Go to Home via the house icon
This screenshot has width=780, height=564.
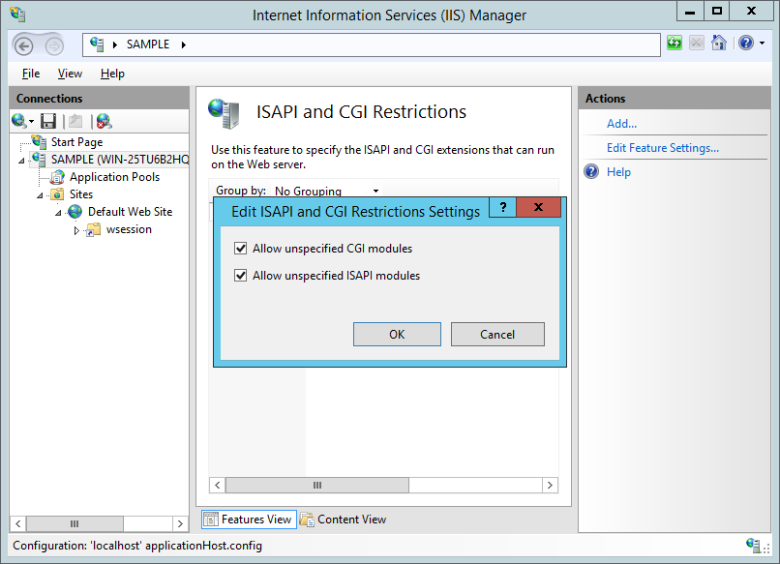[719, 44]
